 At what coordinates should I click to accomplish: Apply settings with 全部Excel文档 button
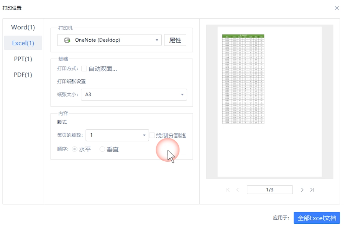click(317, 218)
